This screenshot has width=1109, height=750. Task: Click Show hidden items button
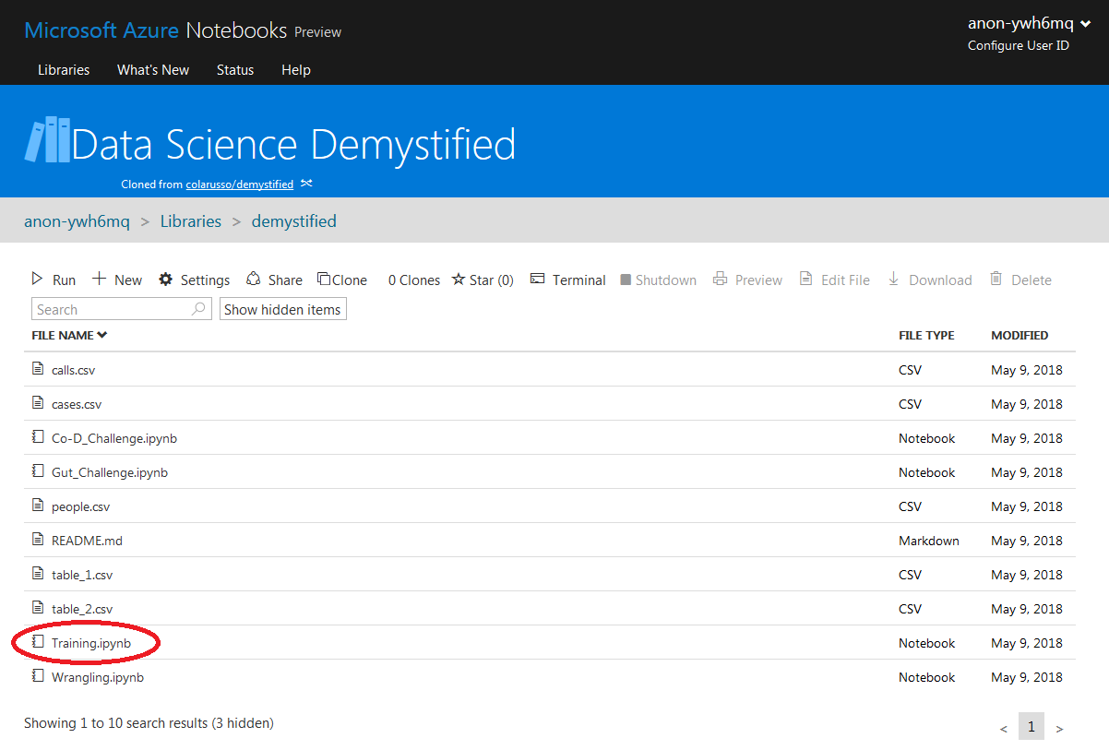[x=282, y=310]
